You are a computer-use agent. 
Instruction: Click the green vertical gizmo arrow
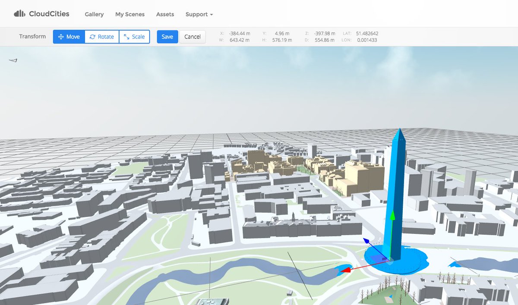point(392,216)
